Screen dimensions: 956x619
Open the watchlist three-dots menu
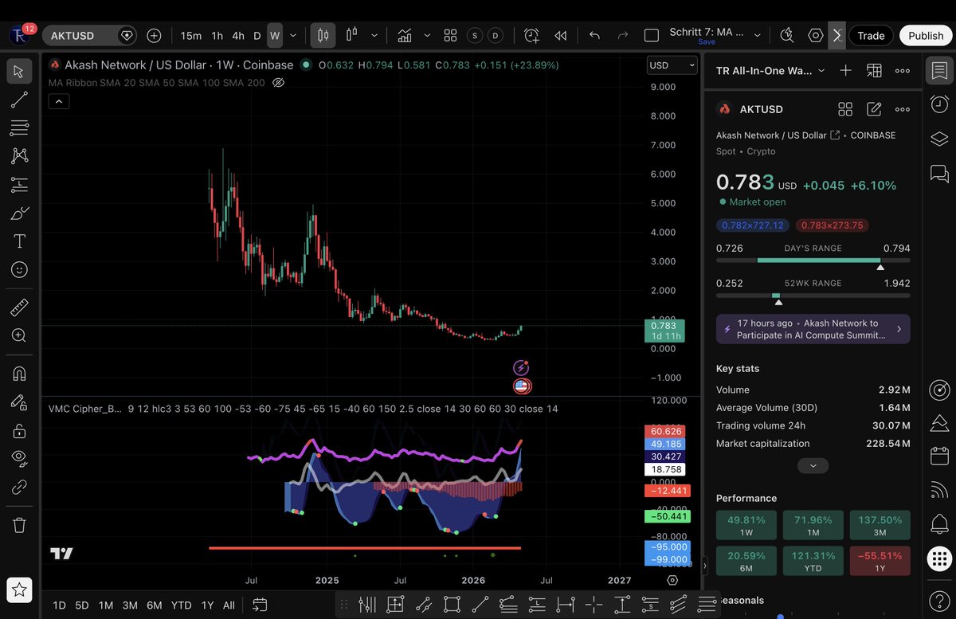point(902,71)
